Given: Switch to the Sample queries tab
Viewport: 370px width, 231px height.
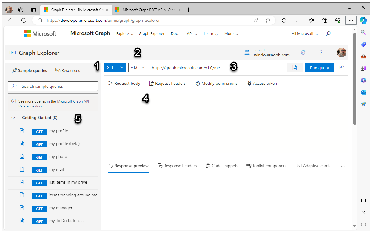Looking at the screenshot, I should 29,71.
